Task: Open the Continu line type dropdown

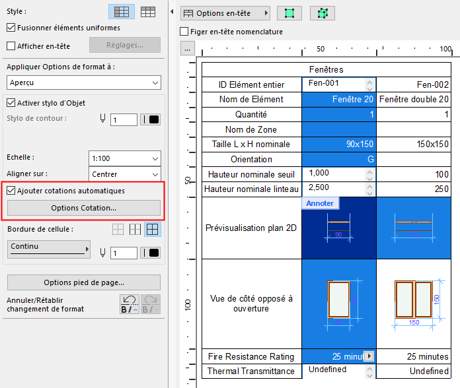Action: [49, 249]
